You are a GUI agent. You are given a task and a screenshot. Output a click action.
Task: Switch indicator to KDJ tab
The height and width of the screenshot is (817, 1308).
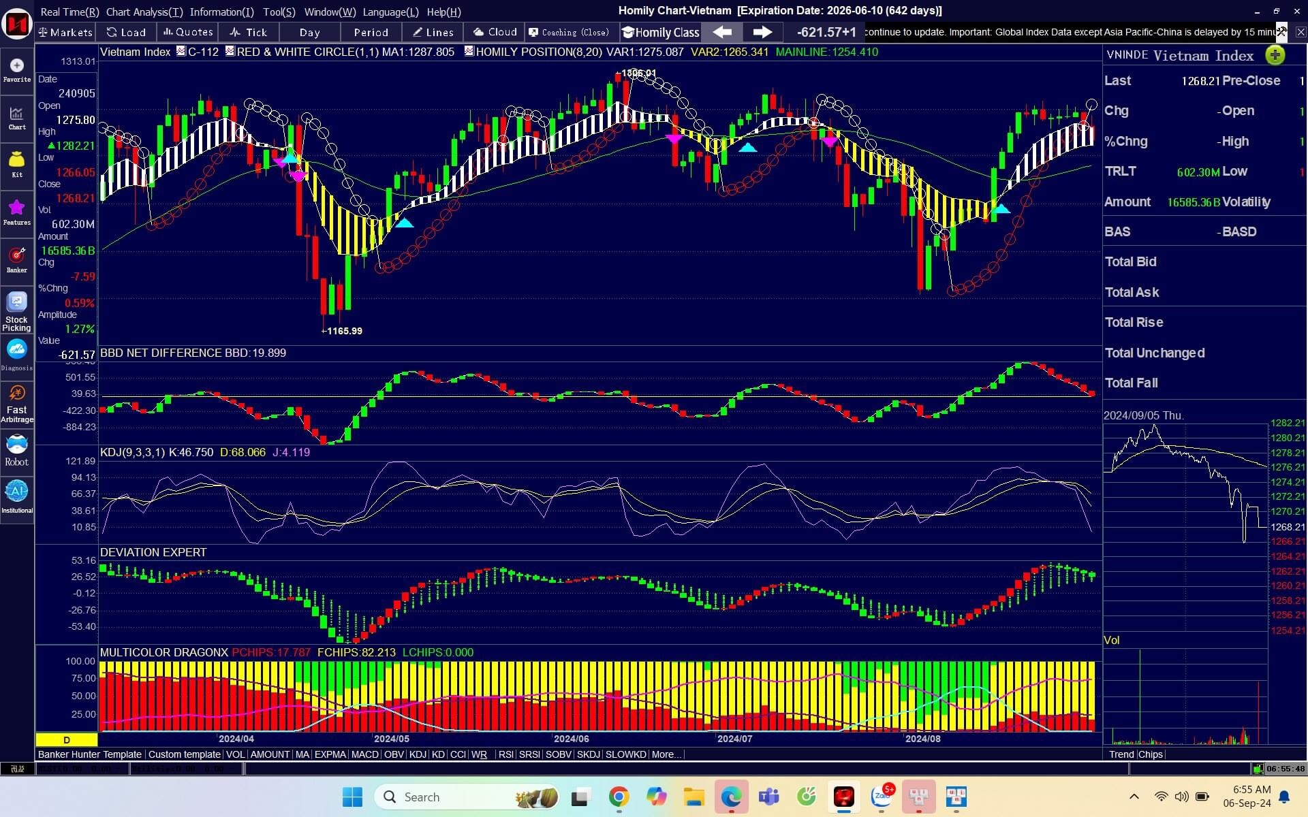tap(418, 754)
